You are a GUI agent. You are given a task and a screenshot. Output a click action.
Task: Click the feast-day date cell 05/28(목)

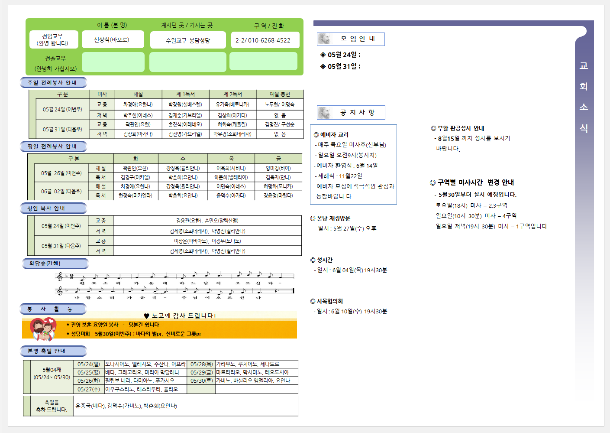tap(202, 364)
